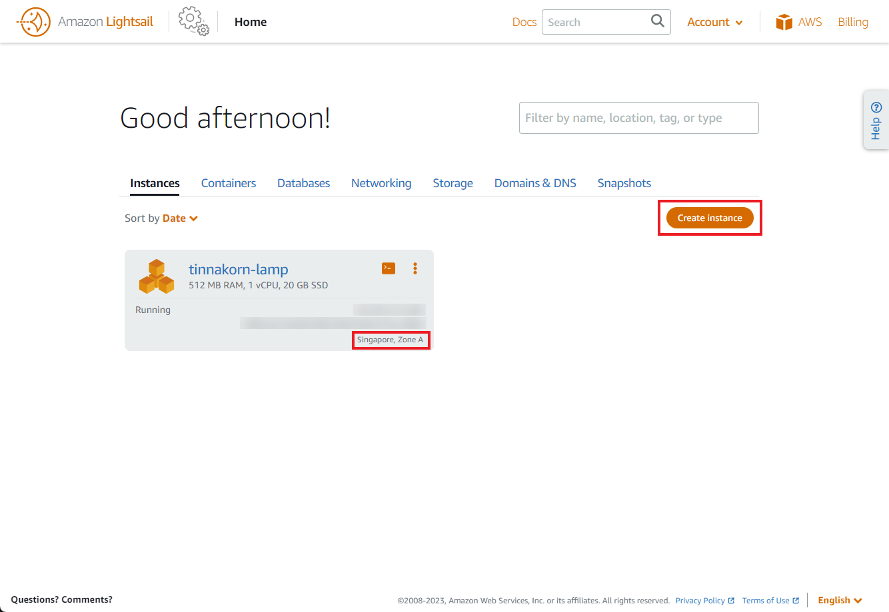The image size is (889, 612).
Task: Switch to the Storage tab
Action: [x=452, y=183]
